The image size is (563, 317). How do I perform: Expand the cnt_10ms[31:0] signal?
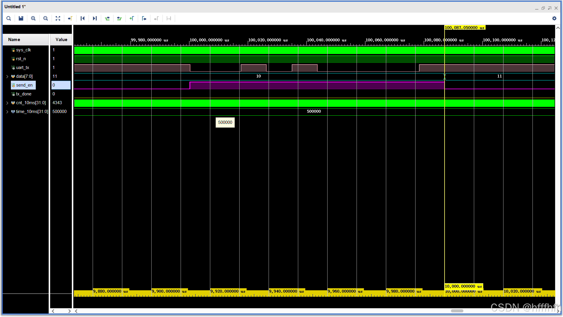(7, 103)
